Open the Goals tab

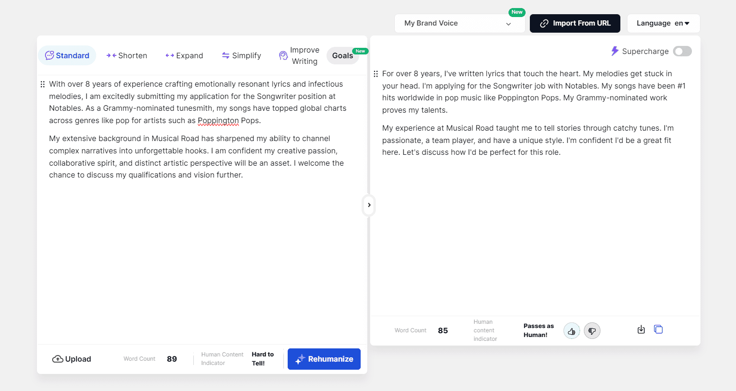(343, 55)
